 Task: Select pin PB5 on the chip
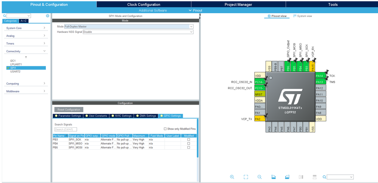click(x=294, y=66)
